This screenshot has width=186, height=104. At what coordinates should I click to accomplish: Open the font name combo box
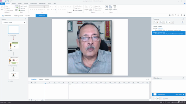pos(37,7)
